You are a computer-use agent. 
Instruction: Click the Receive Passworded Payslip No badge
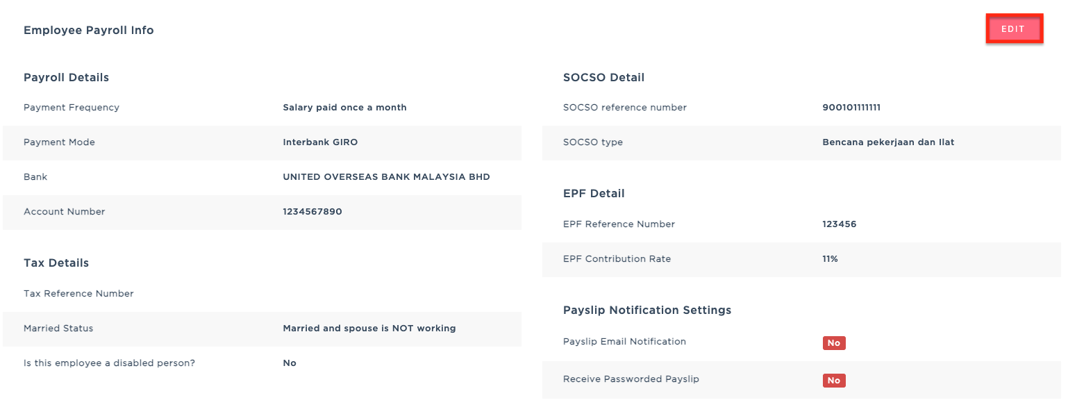pyautogui.click(x=833, y=381)
